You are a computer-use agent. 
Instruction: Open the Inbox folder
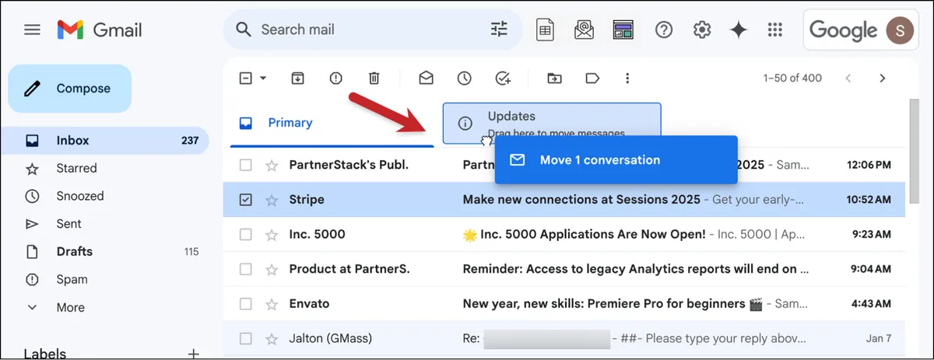(x=105, y=141)
